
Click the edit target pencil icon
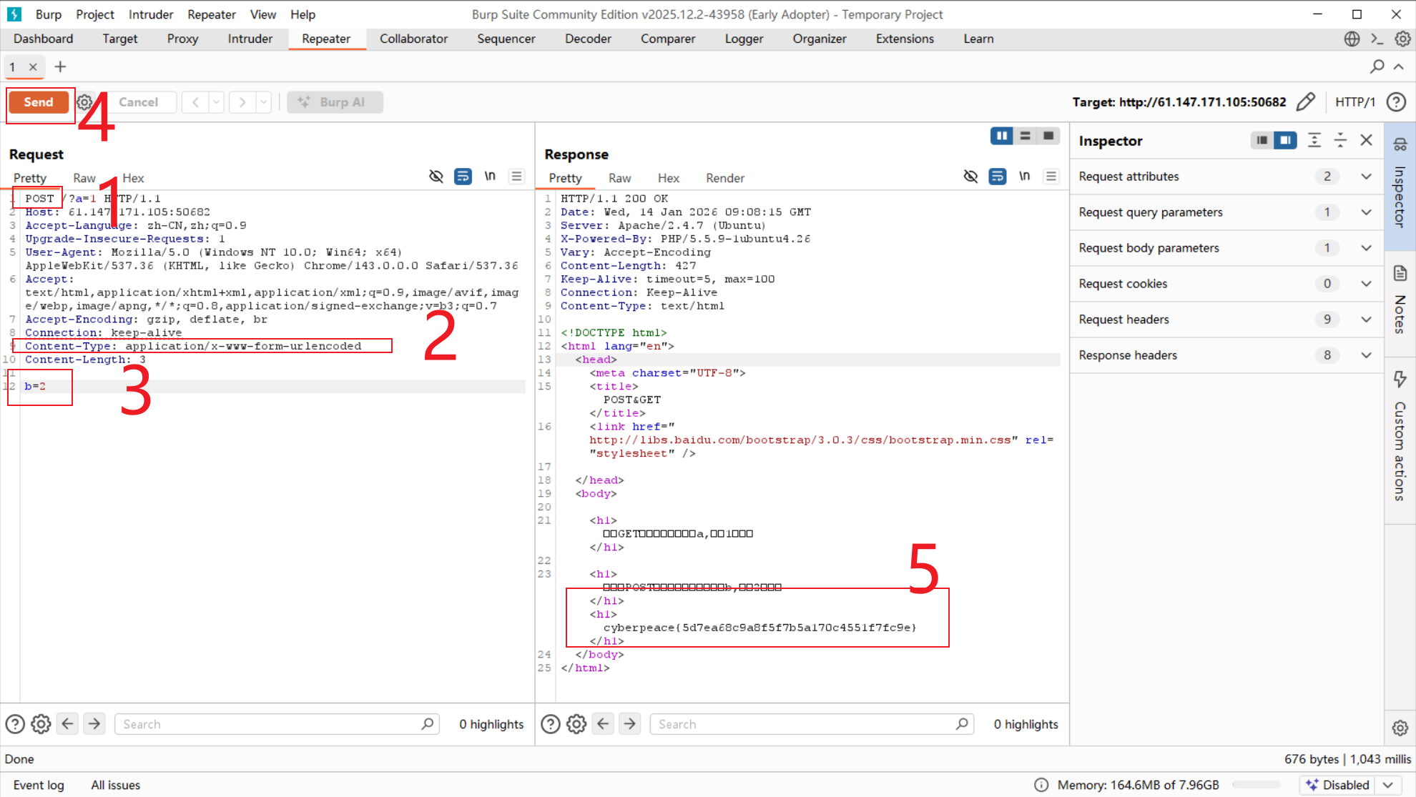pos(1305,102)
